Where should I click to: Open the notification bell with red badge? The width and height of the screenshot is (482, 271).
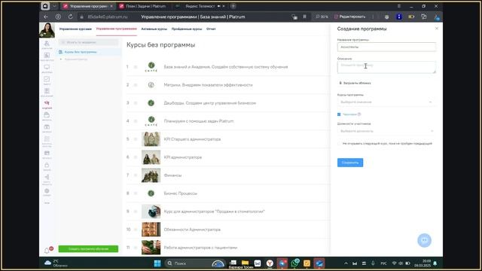(x=47, y=251)
